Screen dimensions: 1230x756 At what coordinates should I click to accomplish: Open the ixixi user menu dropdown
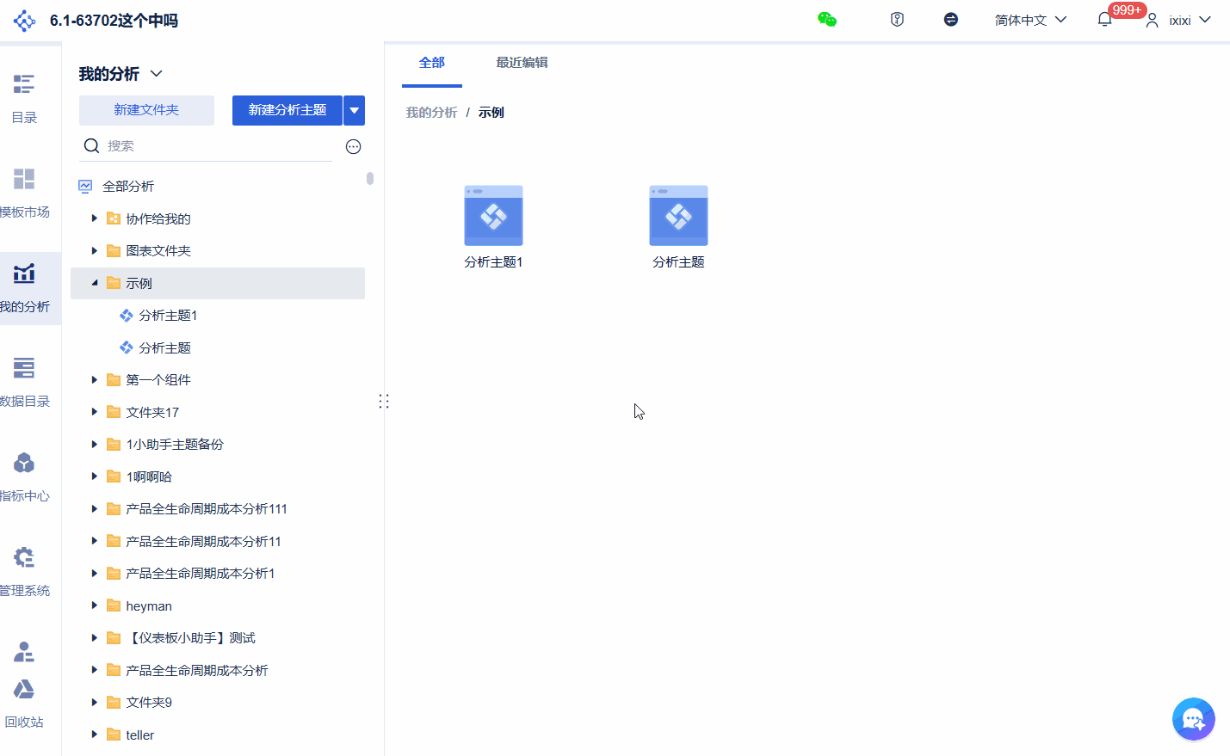pos(1190,20)
